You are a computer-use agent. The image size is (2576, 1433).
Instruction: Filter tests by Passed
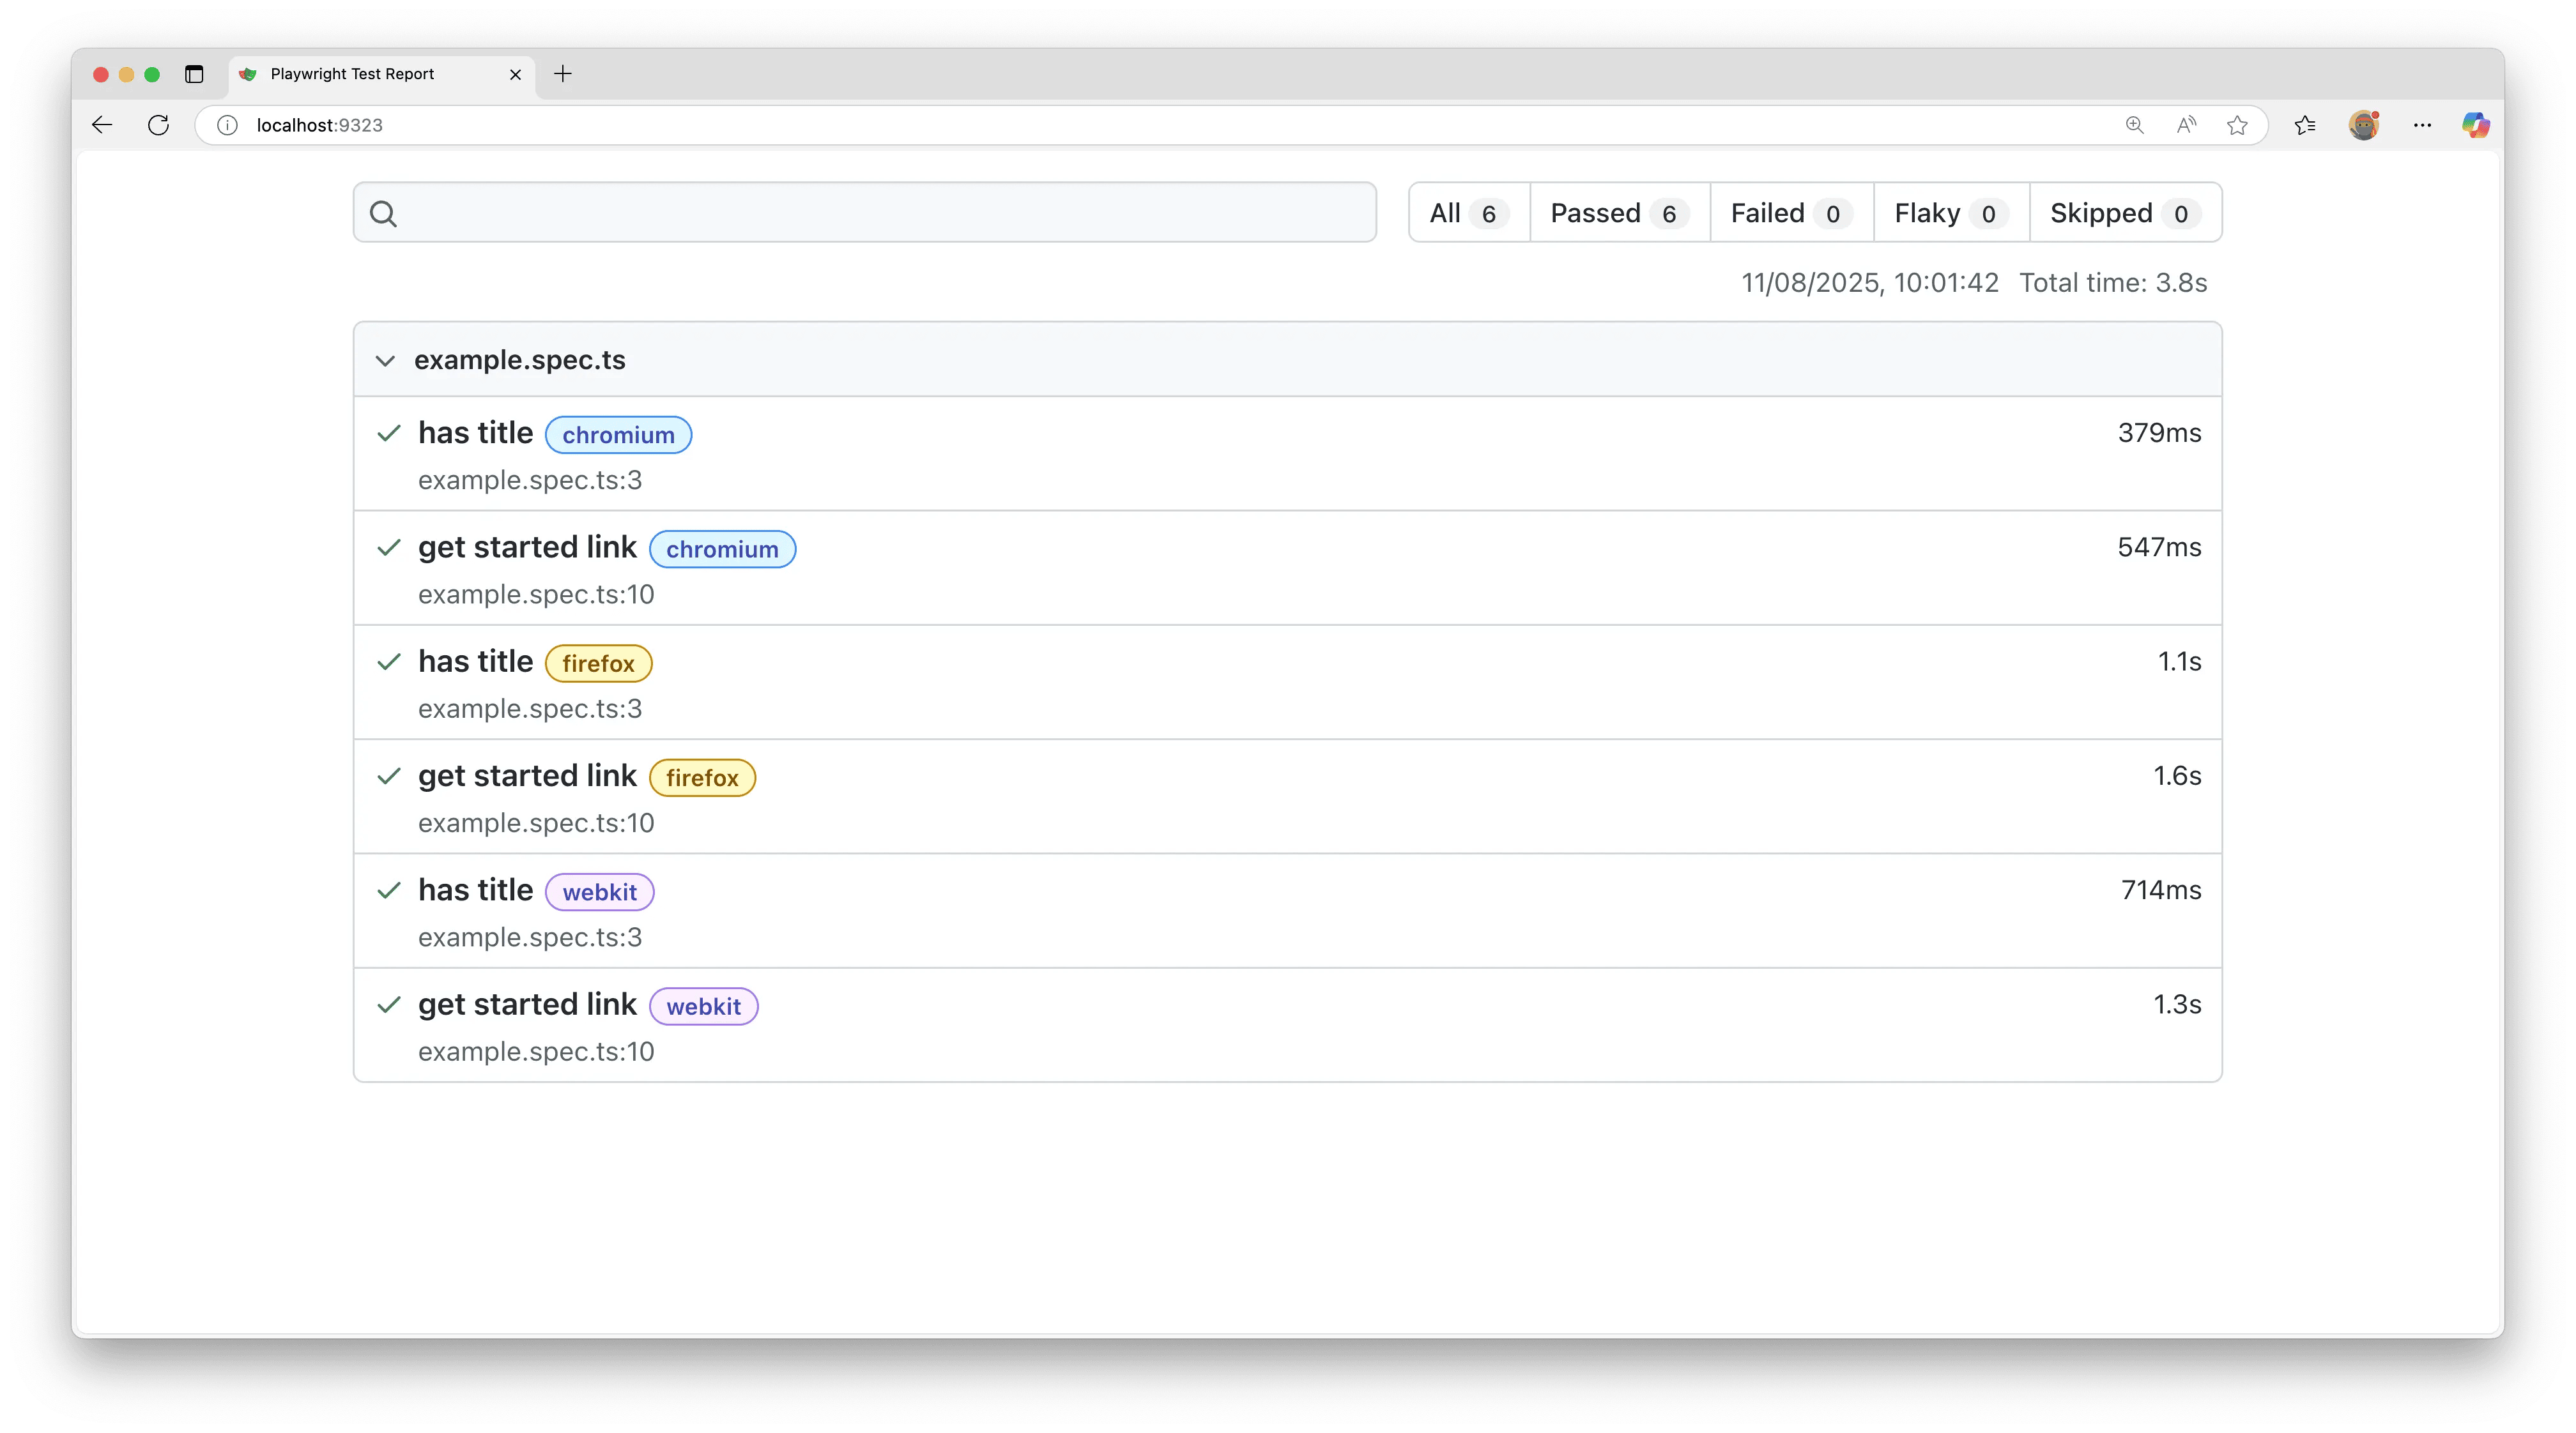(x=1618, y=213)
